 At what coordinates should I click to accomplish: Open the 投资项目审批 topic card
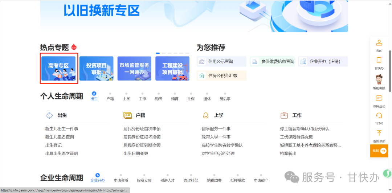pos(96,68)
